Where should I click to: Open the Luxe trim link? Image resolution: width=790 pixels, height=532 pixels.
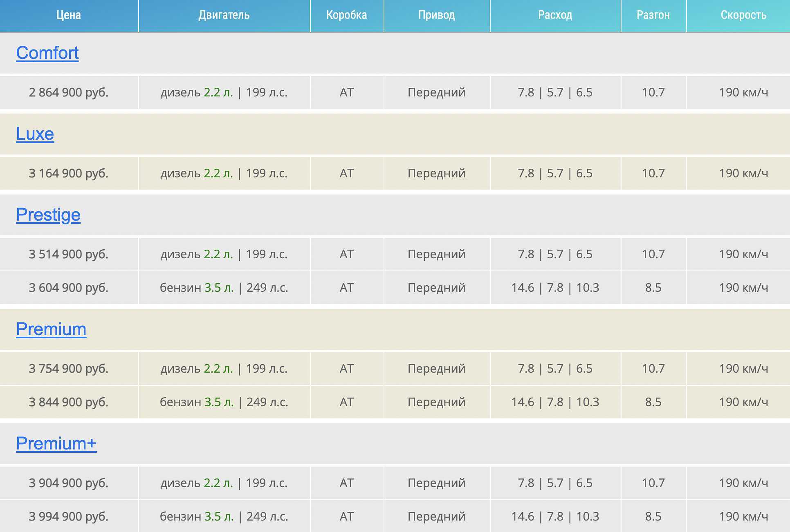coord(35,134)
